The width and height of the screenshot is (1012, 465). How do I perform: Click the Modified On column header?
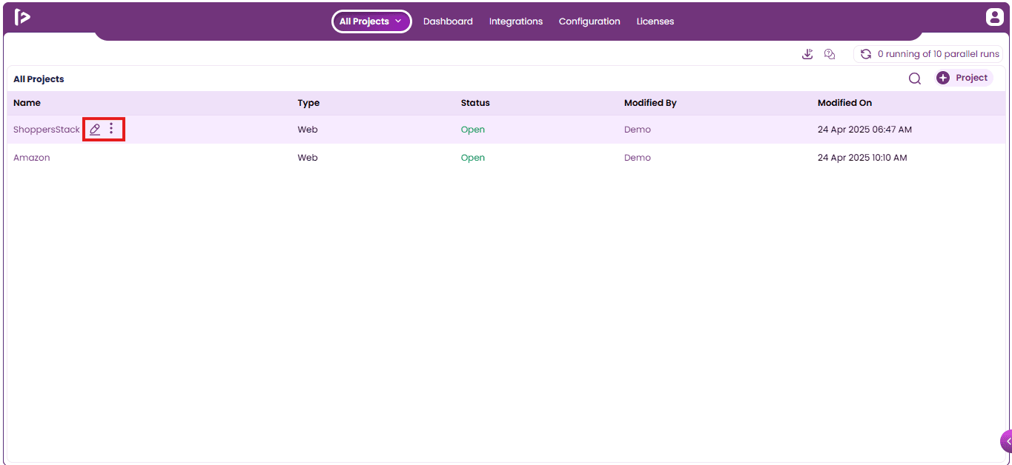(x=845, y=103)
